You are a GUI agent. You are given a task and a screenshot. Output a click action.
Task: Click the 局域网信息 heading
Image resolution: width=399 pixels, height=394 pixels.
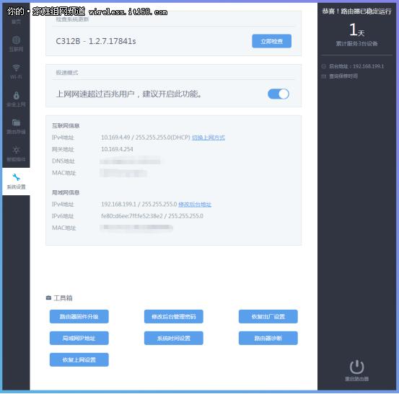[x=66, y=192]
